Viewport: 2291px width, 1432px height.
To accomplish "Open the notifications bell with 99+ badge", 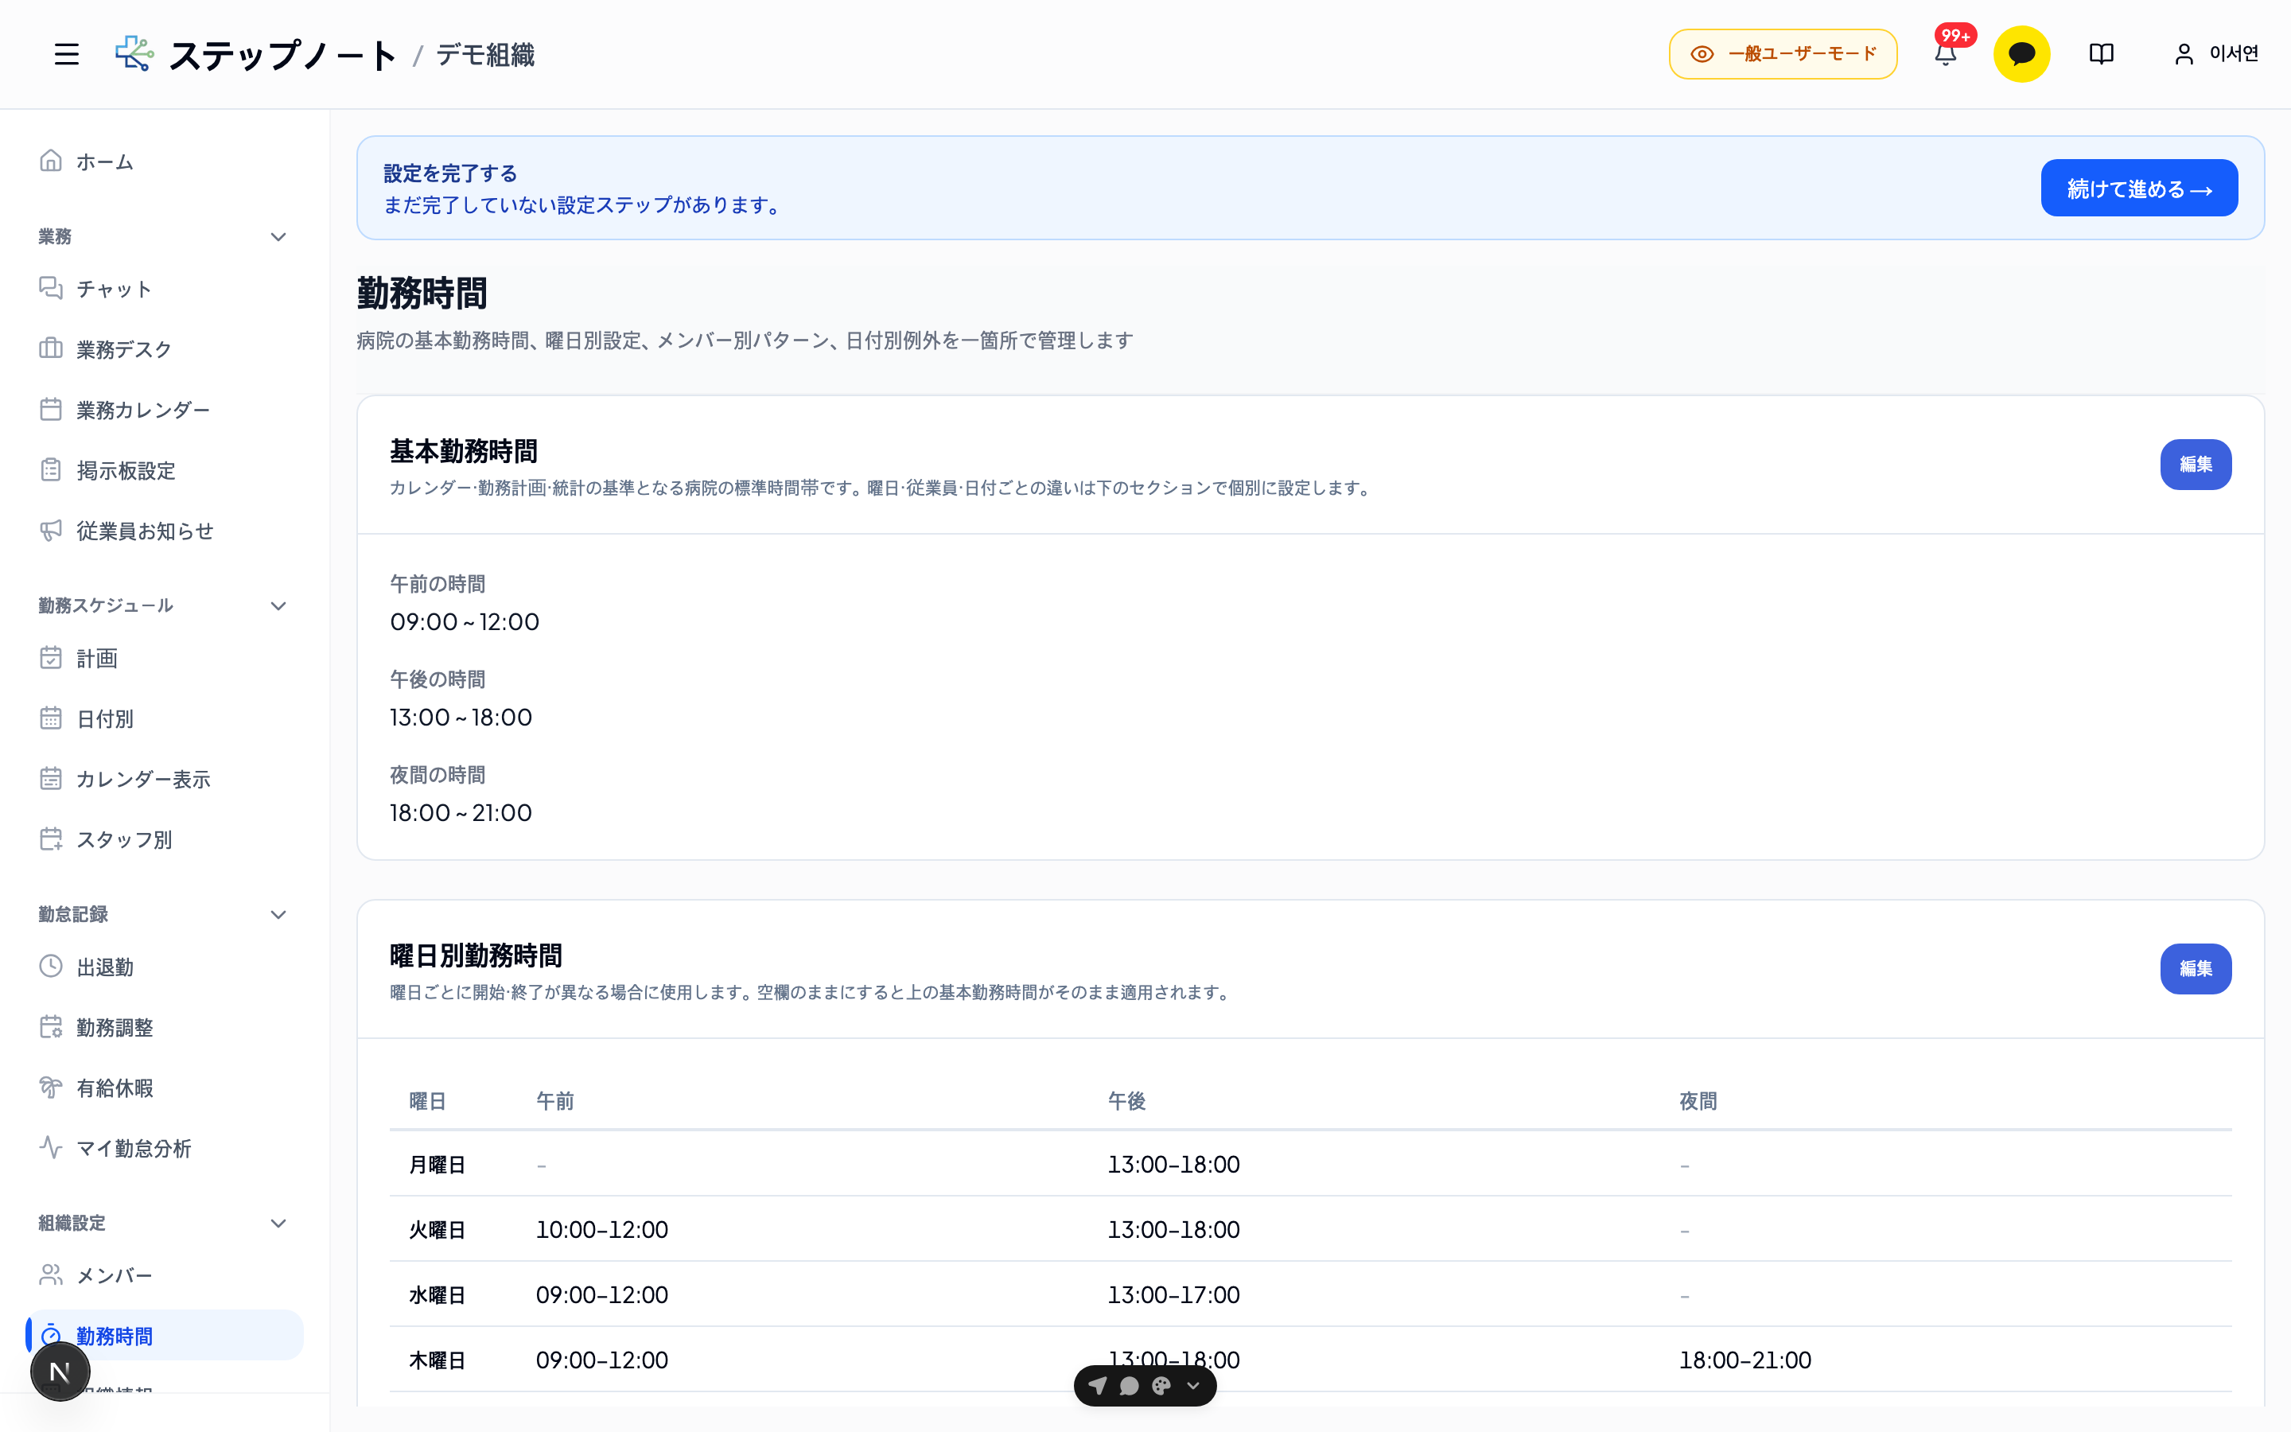I will (1946, 54).
